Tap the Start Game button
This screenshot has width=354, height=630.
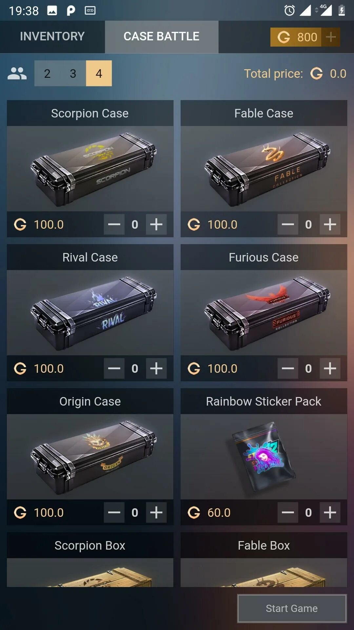(x=292, y=608)
